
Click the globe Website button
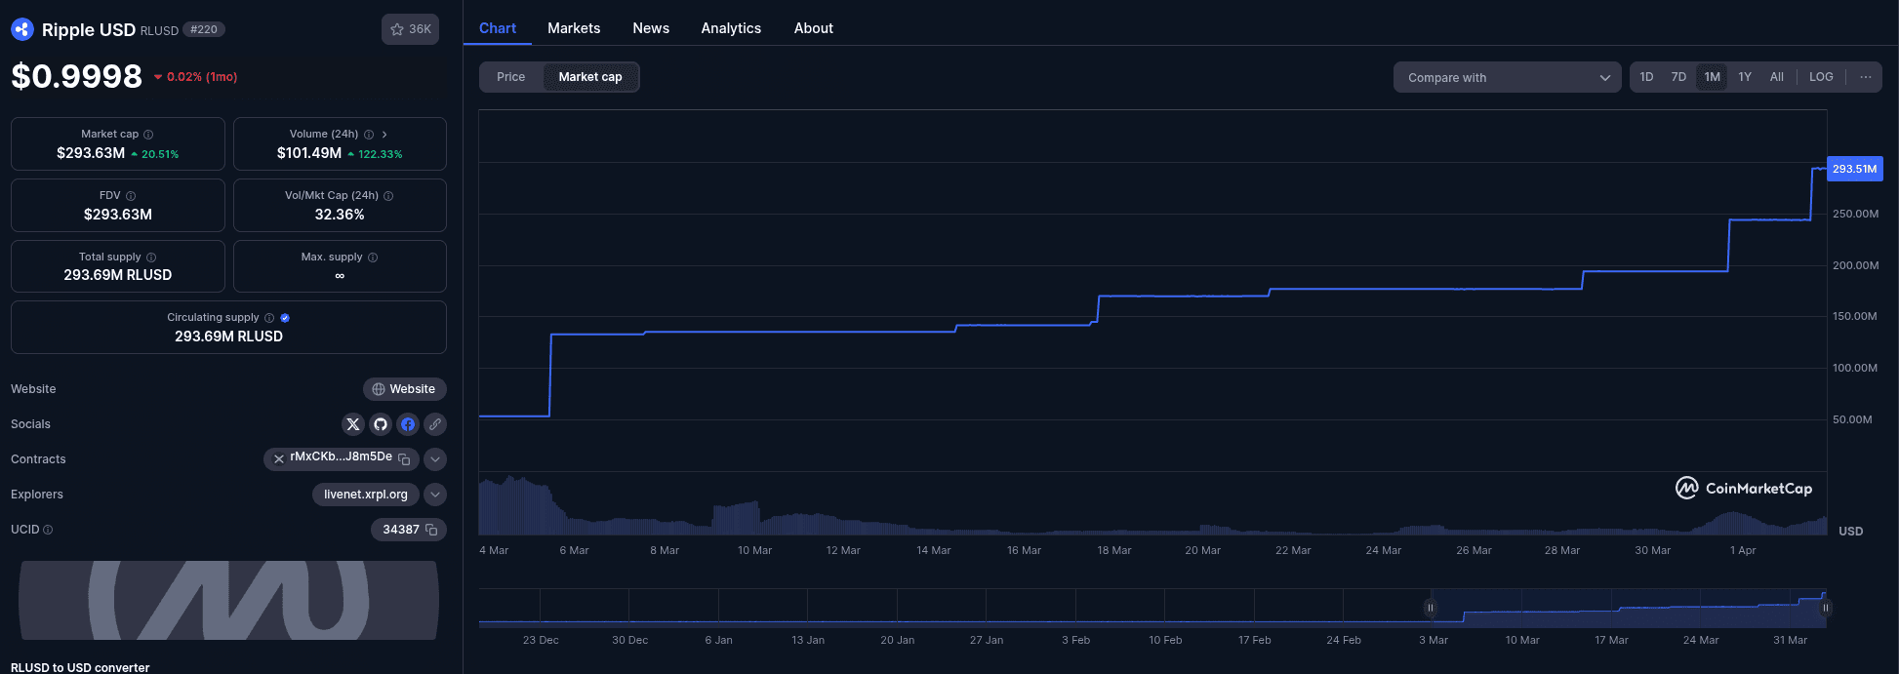405,389
